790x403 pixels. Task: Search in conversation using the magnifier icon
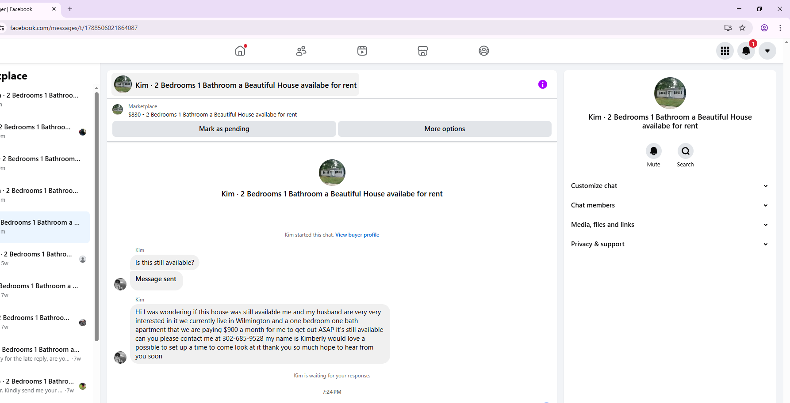[x=686, y=151]
